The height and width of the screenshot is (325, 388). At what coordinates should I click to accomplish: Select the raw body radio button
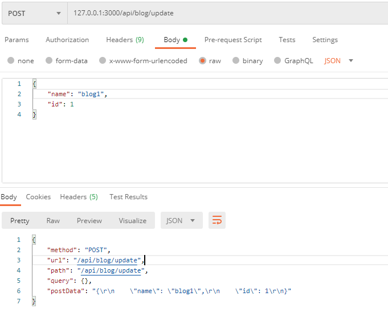[x=203, y=61]
